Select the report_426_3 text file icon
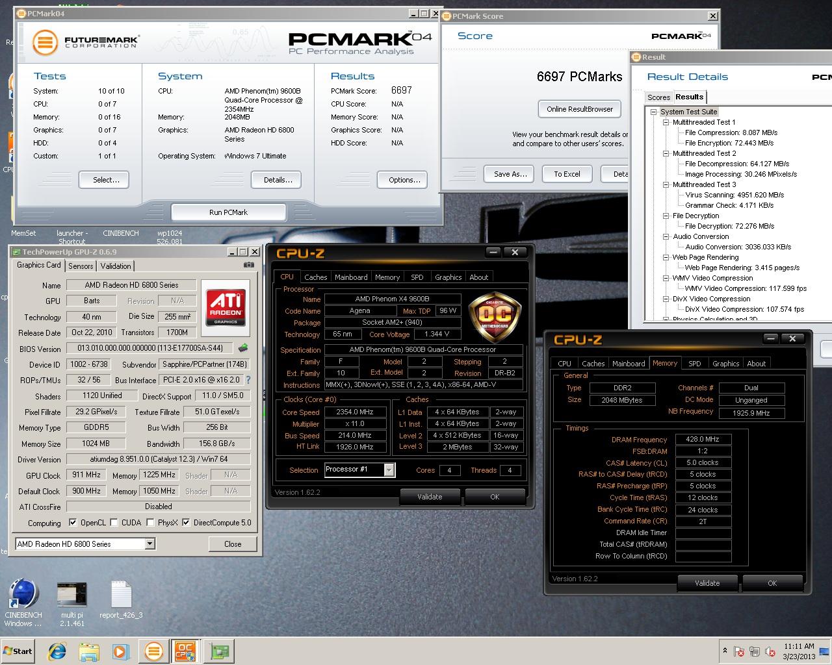 121,599
